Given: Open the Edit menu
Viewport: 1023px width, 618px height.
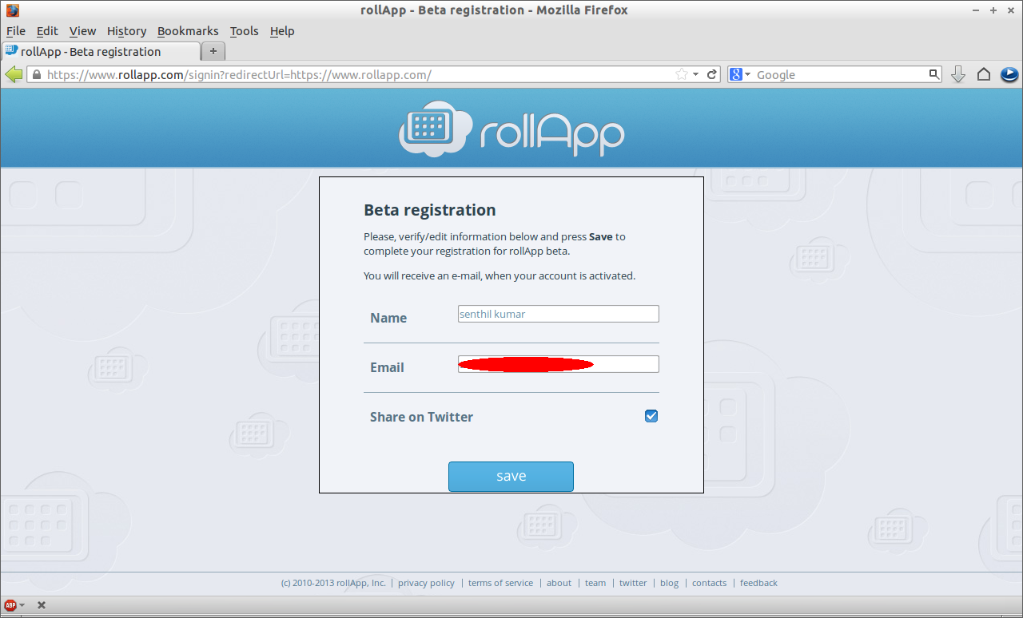Looking at the screenshot, I should click(x=47, y=31).
